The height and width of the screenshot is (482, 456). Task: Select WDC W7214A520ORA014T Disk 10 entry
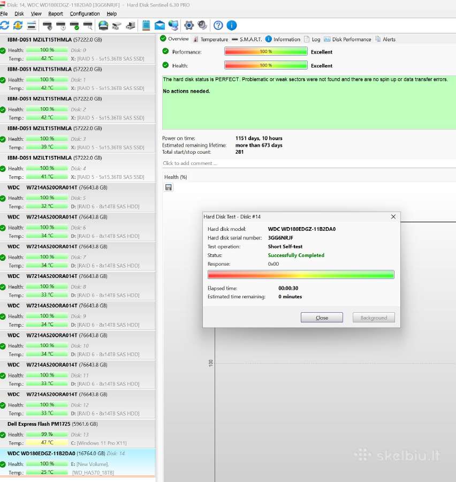pos(78,345)
